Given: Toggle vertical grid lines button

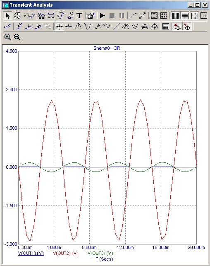Looking at the screenshot, I should click(x=175, y=16).
